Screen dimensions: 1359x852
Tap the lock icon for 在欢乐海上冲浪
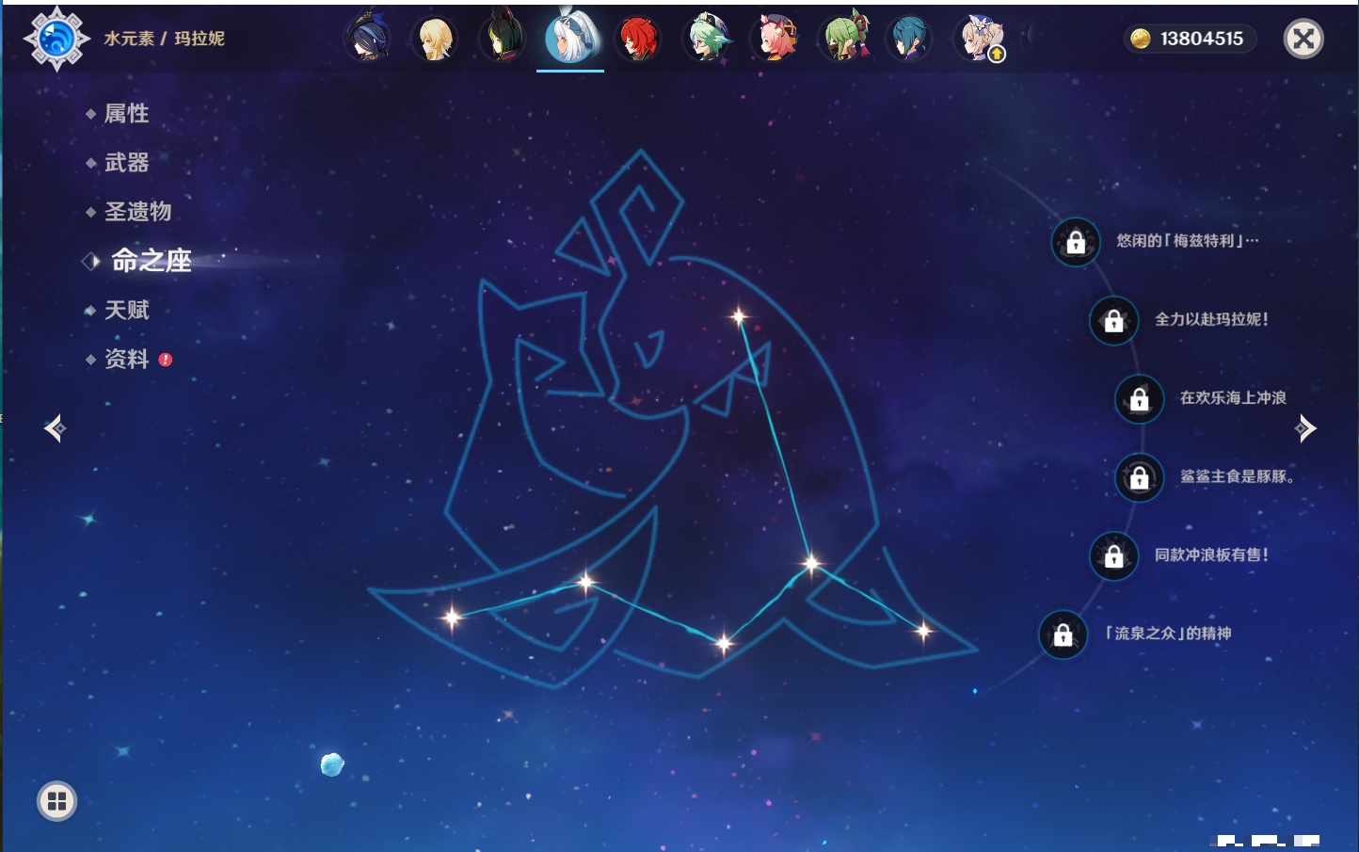coord(1139,398)
